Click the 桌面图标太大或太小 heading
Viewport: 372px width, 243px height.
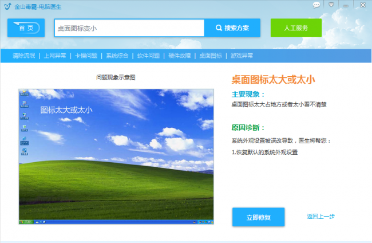(274, 80)
